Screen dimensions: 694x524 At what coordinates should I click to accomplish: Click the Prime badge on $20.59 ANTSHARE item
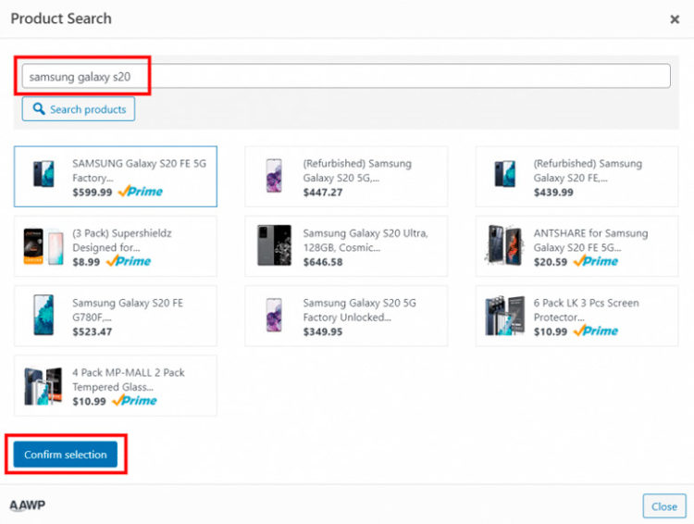(595, 261)
